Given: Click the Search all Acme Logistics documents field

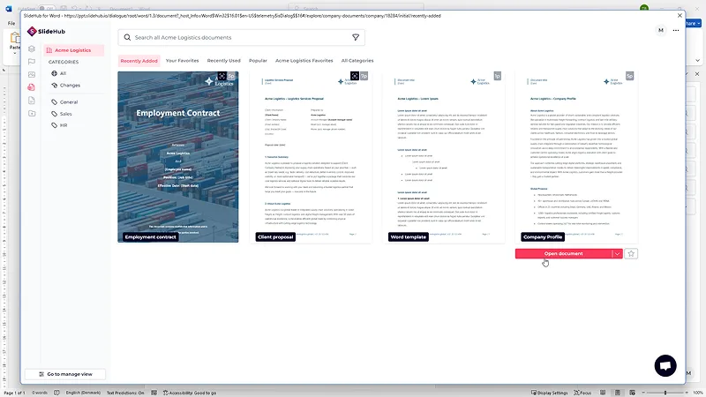Looking at the screenshot, I should [x=241, y=37].
